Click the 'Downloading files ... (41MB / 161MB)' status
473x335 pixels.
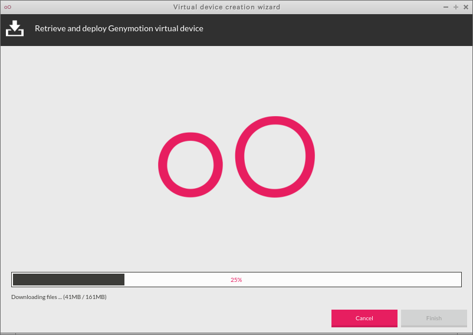[59, 297]
